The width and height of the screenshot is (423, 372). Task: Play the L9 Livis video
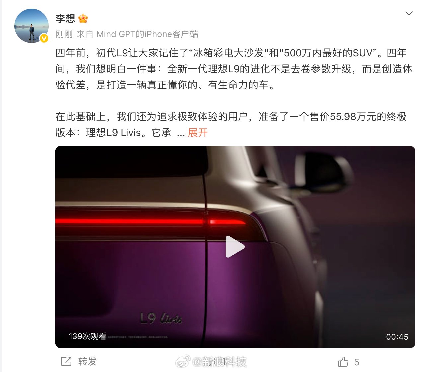(x=235, y=247)
